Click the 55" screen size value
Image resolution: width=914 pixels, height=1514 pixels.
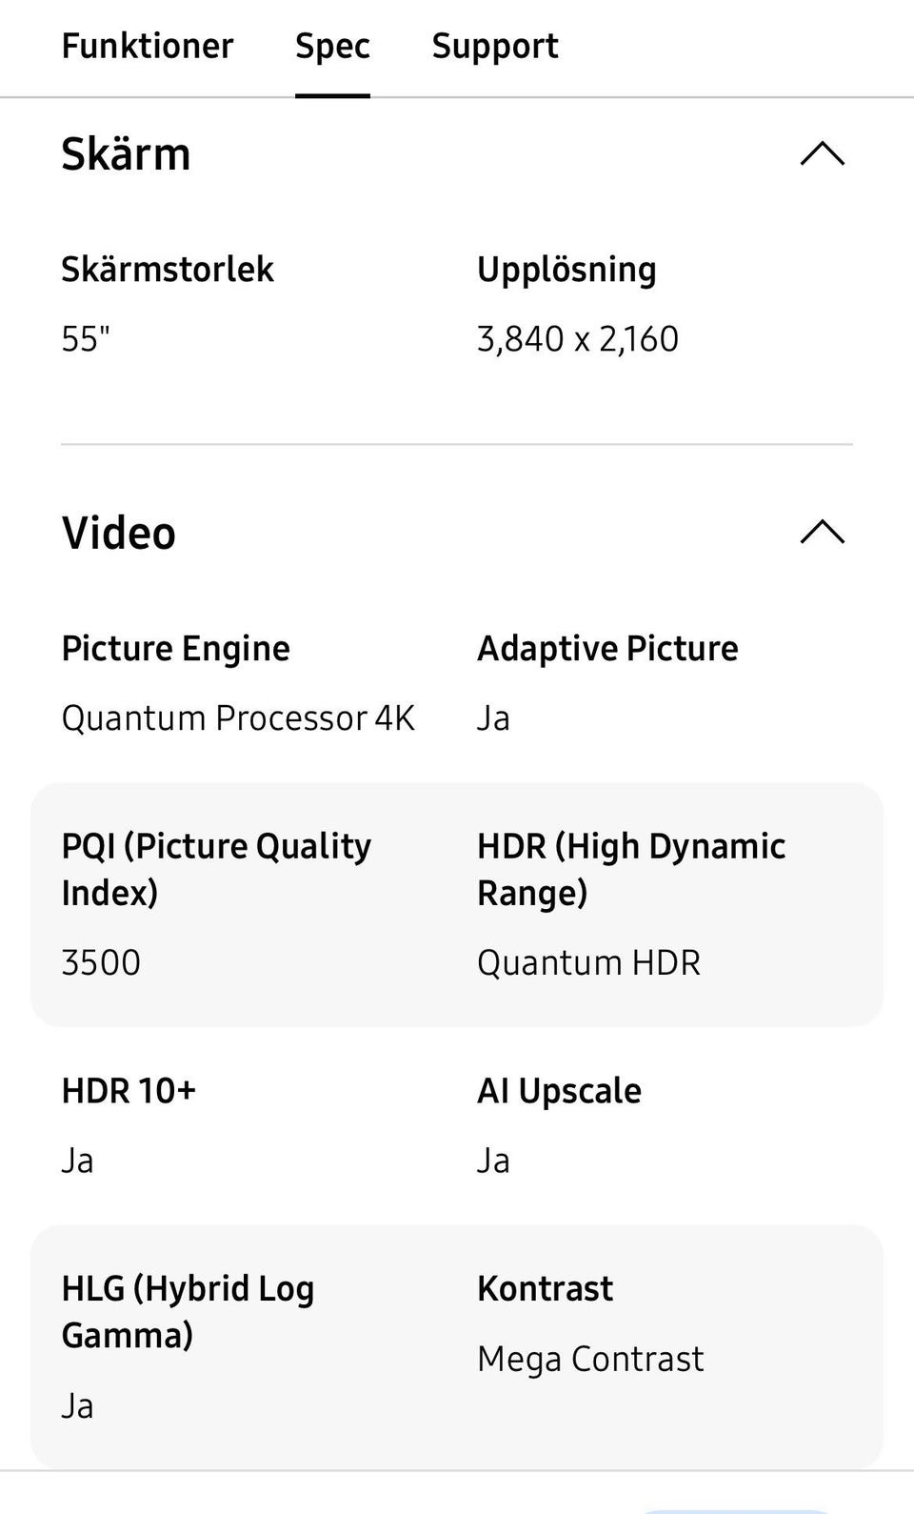(86, 339)
